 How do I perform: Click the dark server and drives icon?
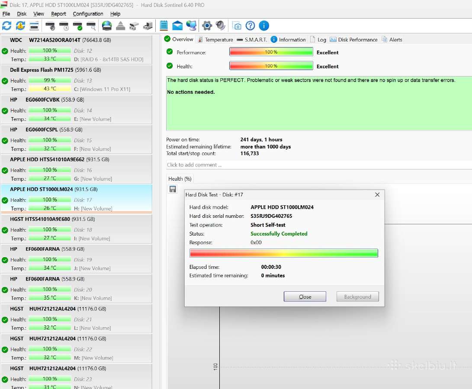tap(148, 26)
